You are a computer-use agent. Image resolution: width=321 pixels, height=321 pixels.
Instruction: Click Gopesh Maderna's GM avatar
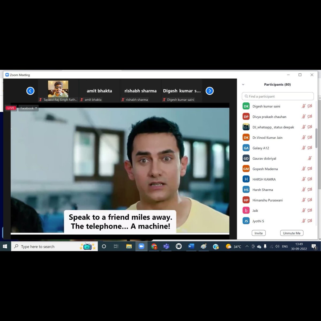pyautogui.click(x=246, y=169)
